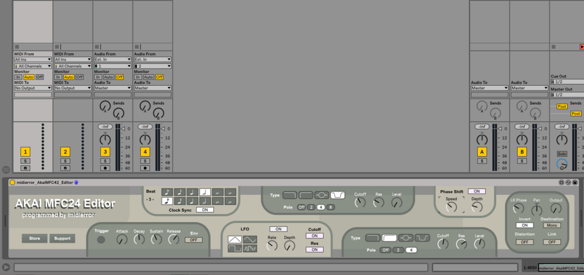
Task: Select notch type in the lower filter
Action: 422,238
